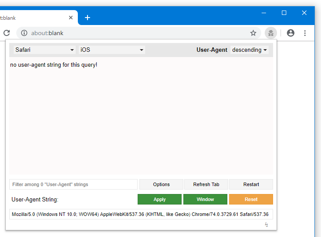Click the 'User-Agent String:' label
Image resolution: width=321 pixels, height=237 pixels.
(35, 199)
